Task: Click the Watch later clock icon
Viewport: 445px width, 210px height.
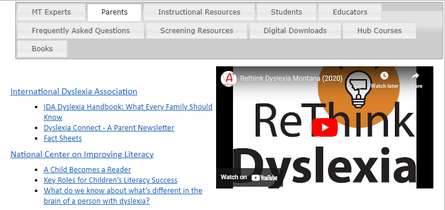Action: coord(384,76)
